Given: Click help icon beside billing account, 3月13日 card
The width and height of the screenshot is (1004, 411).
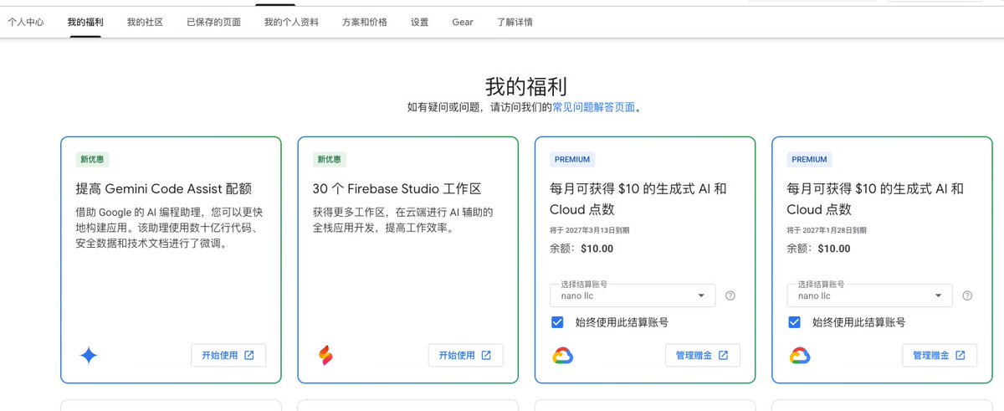Looking at the screenshot, I should [730, 295].
